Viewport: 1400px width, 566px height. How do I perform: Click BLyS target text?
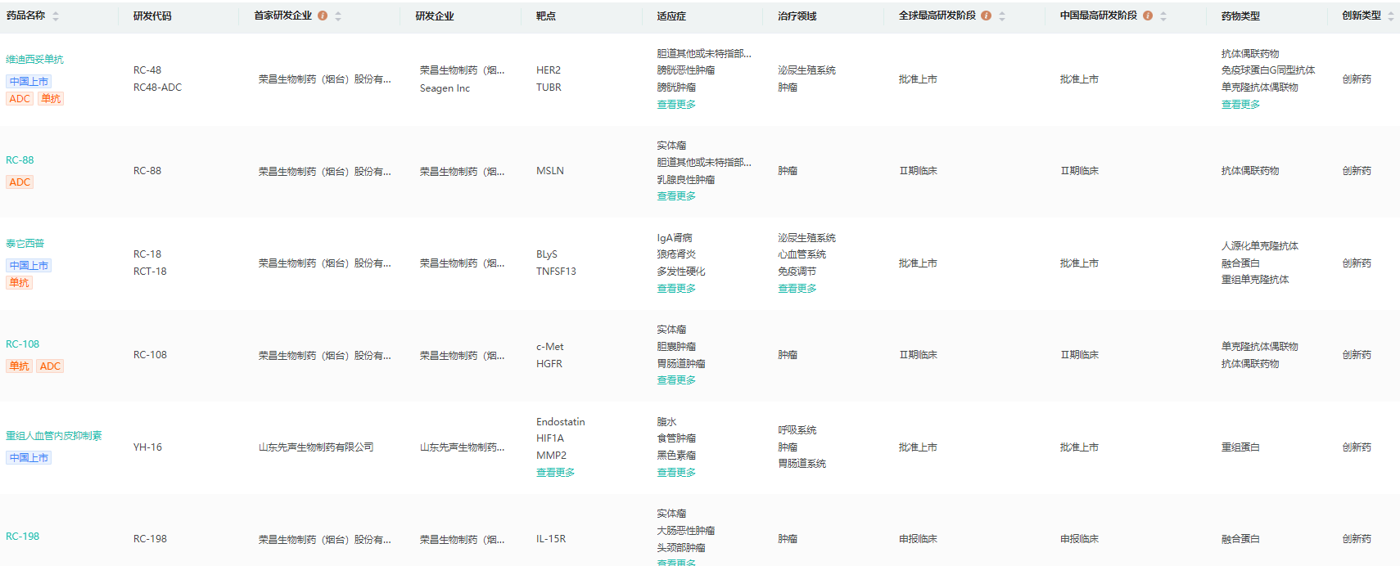(547, 254)
